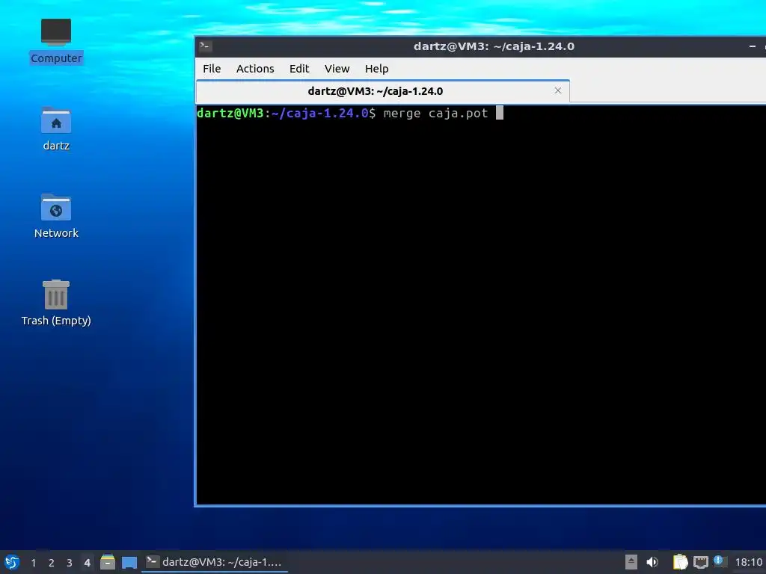Switch to workspace 3
This screenshot has width=766, height=574.
tap(70, 563)
